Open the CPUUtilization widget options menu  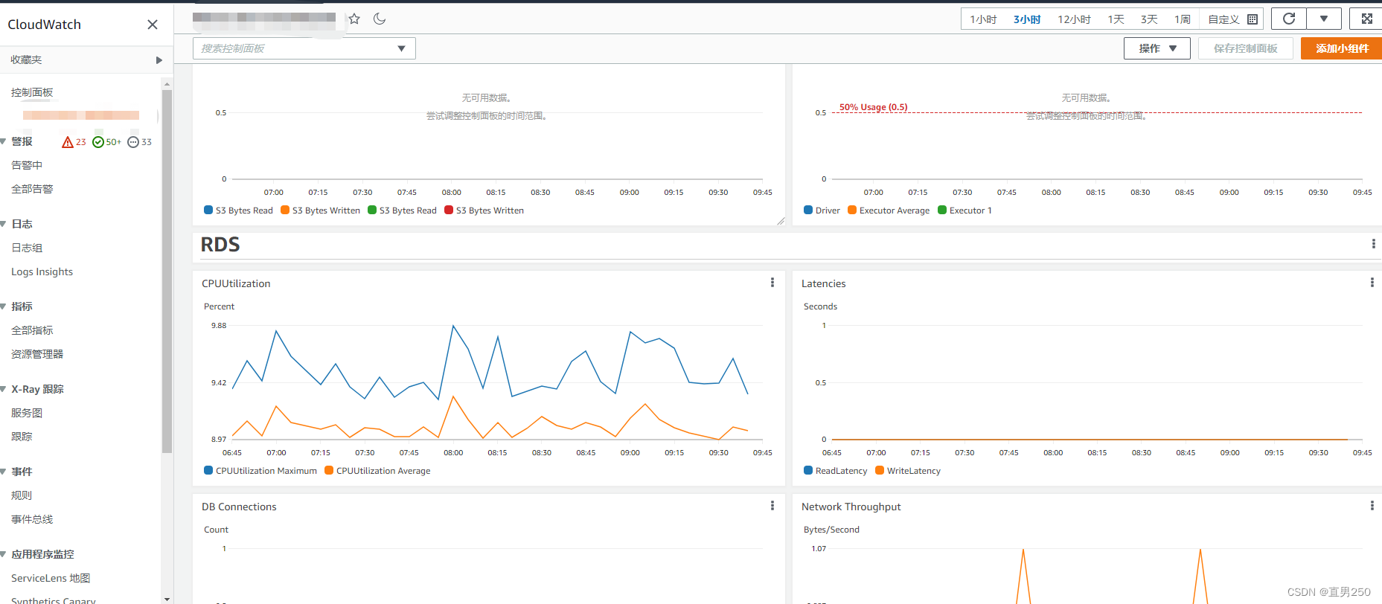(772, 283)
